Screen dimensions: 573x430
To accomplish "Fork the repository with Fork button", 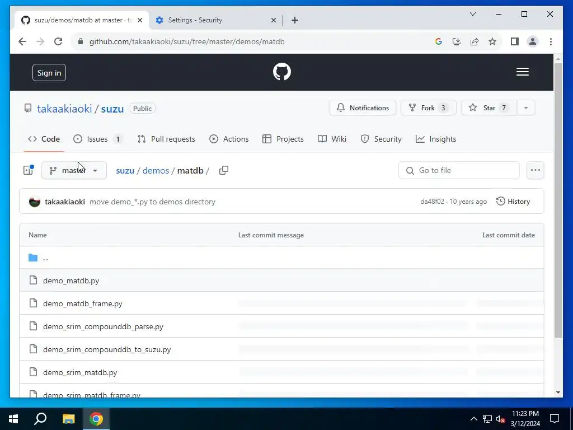I will pos(428,107).
